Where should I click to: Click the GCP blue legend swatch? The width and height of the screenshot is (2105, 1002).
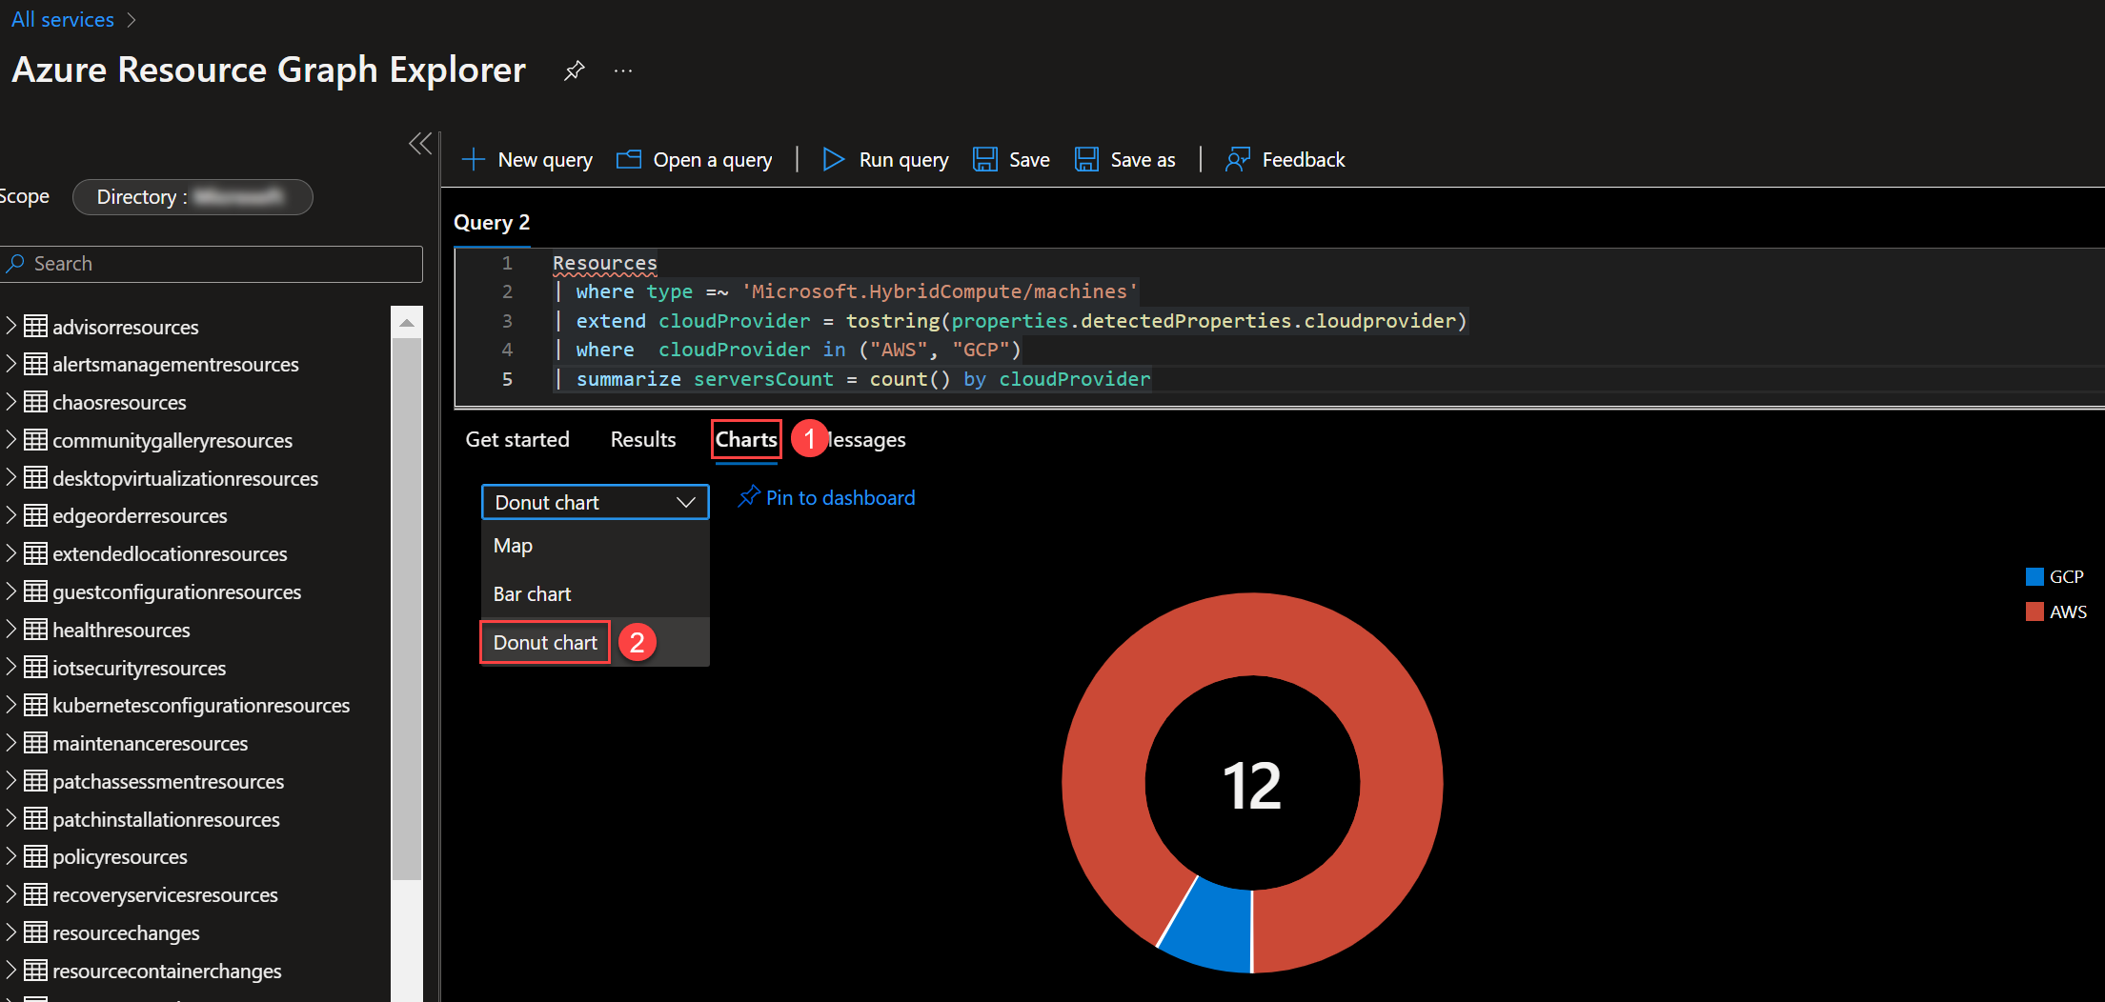(x=2034, y=576)
